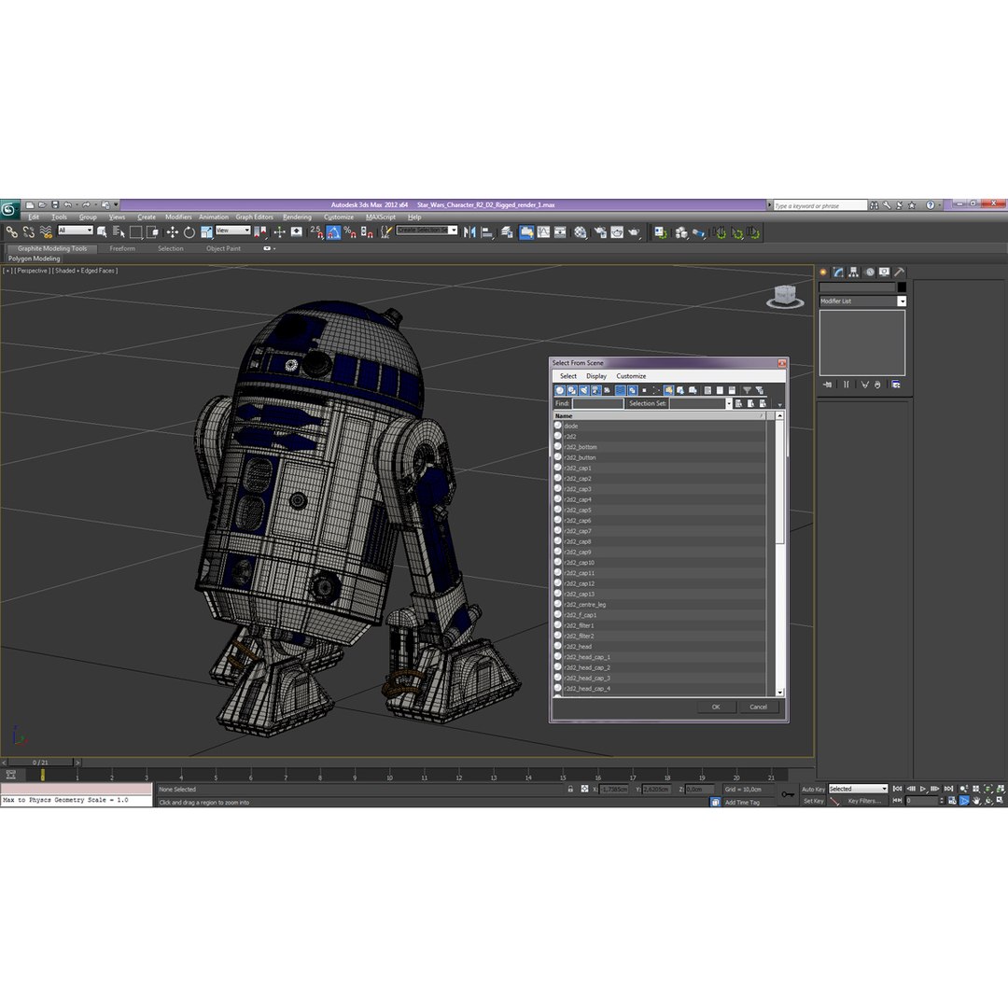Open the Display menu in Select From Scene
This screenshot has width=1008, height=1008.
click(595, 376)
